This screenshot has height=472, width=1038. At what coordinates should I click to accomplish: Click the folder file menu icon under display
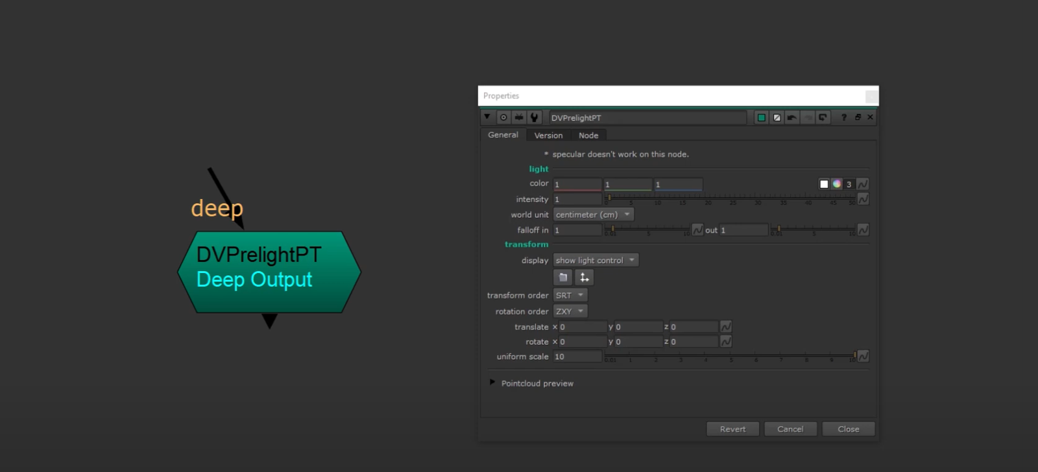coord(563,277)
